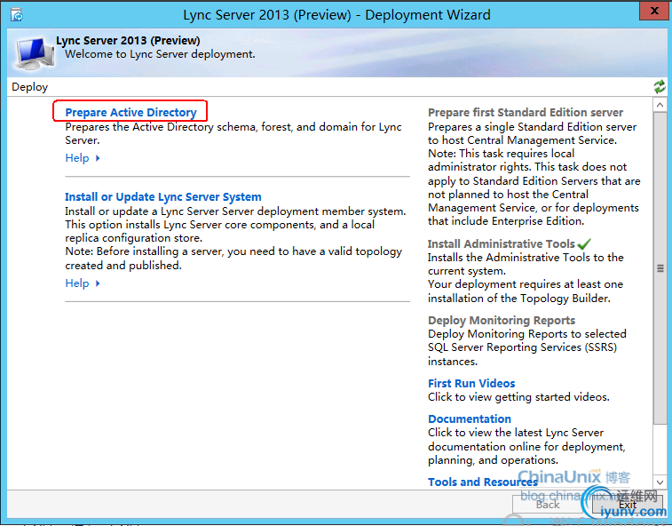Click 'Lync Server 2013 (Preview)' header title
Viewport: 672px width, 526px height.
point(128,40)
